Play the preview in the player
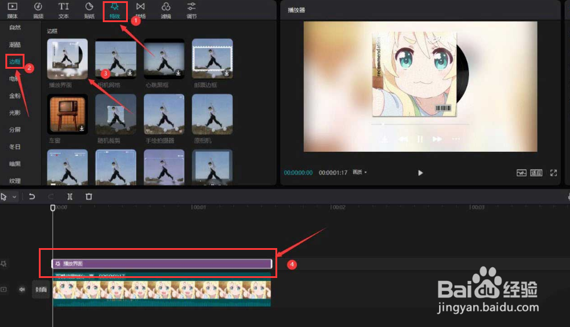Viewport: 570px width, 327px height. point(420,173)
